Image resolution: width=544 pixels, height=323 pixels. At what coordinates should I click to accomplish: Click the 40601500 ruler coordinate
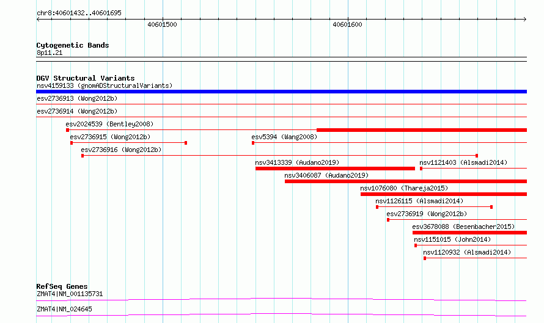[x=162, y=24]
